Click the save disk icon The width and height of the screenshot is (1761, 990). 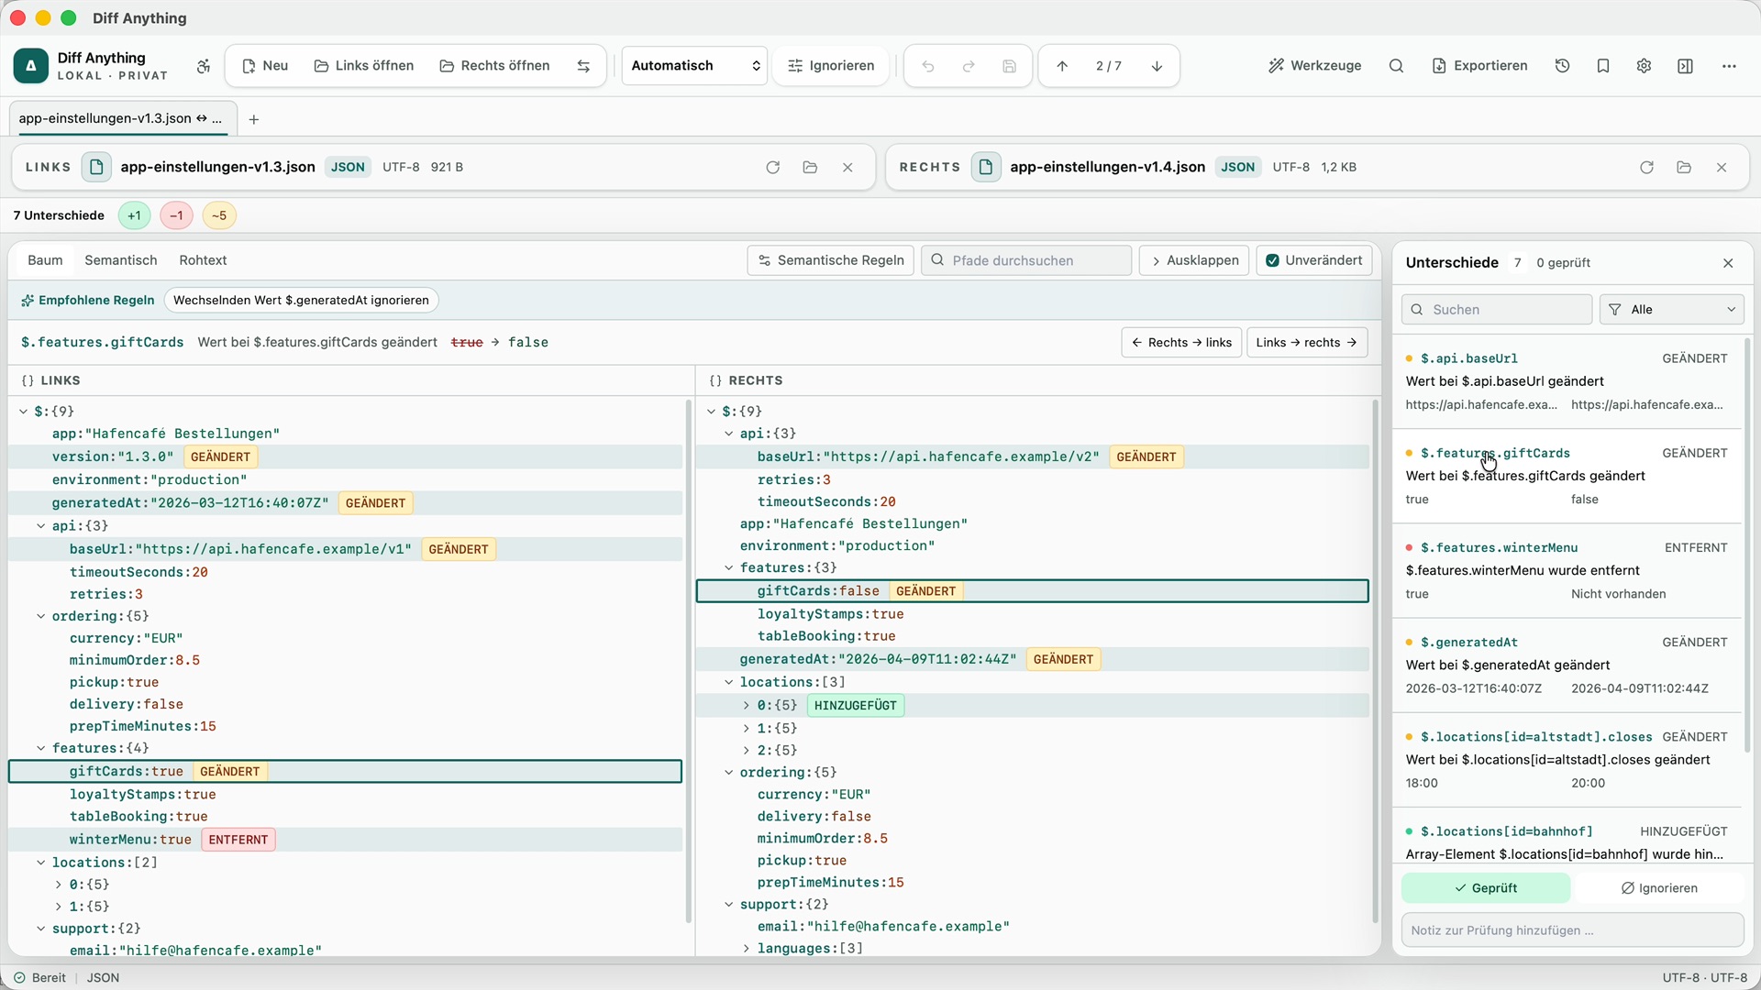coord(1009,66)
